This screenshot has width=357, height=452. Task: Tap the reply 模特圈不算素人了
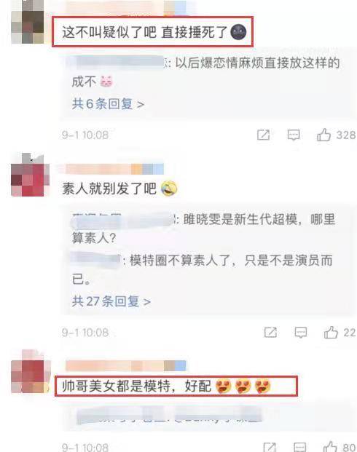203,269
